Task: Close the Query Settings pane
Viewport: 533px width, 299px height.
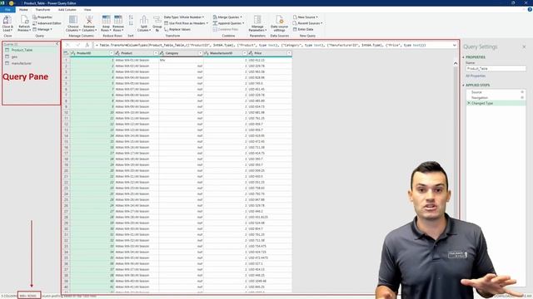Action: click(524, 47)
